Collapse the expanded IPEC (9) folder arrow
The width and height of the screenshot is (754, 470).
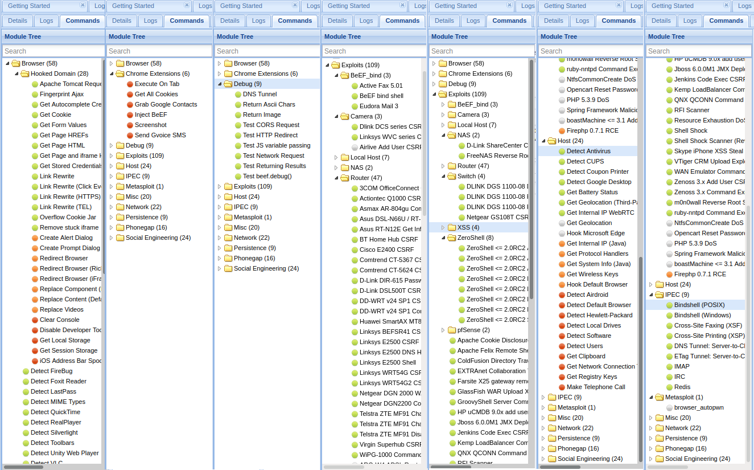651,295
